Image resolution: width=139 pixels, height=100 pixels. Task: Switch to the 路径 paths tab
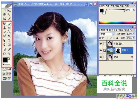point(121,30)
